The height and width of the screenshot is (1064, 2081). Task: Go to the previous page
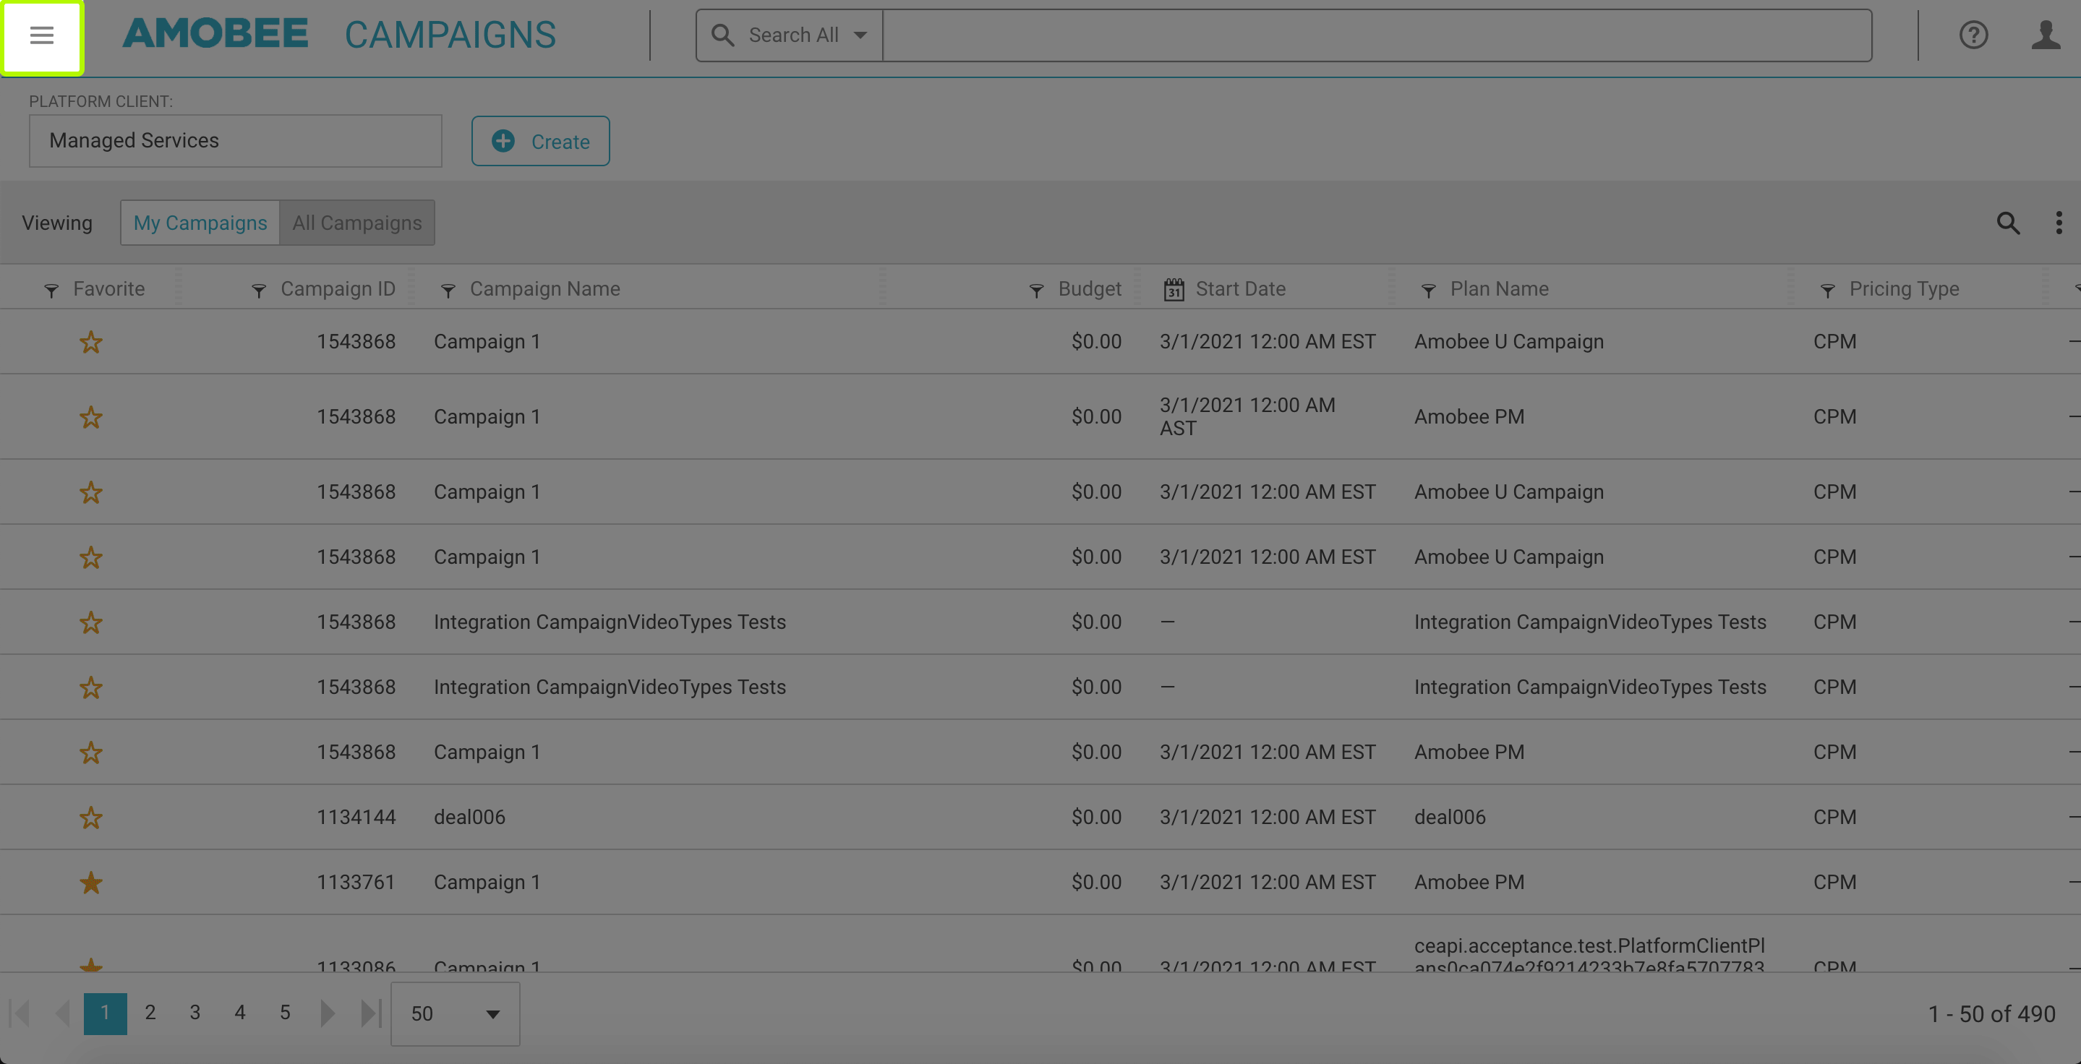click(x=62, y=1013)
